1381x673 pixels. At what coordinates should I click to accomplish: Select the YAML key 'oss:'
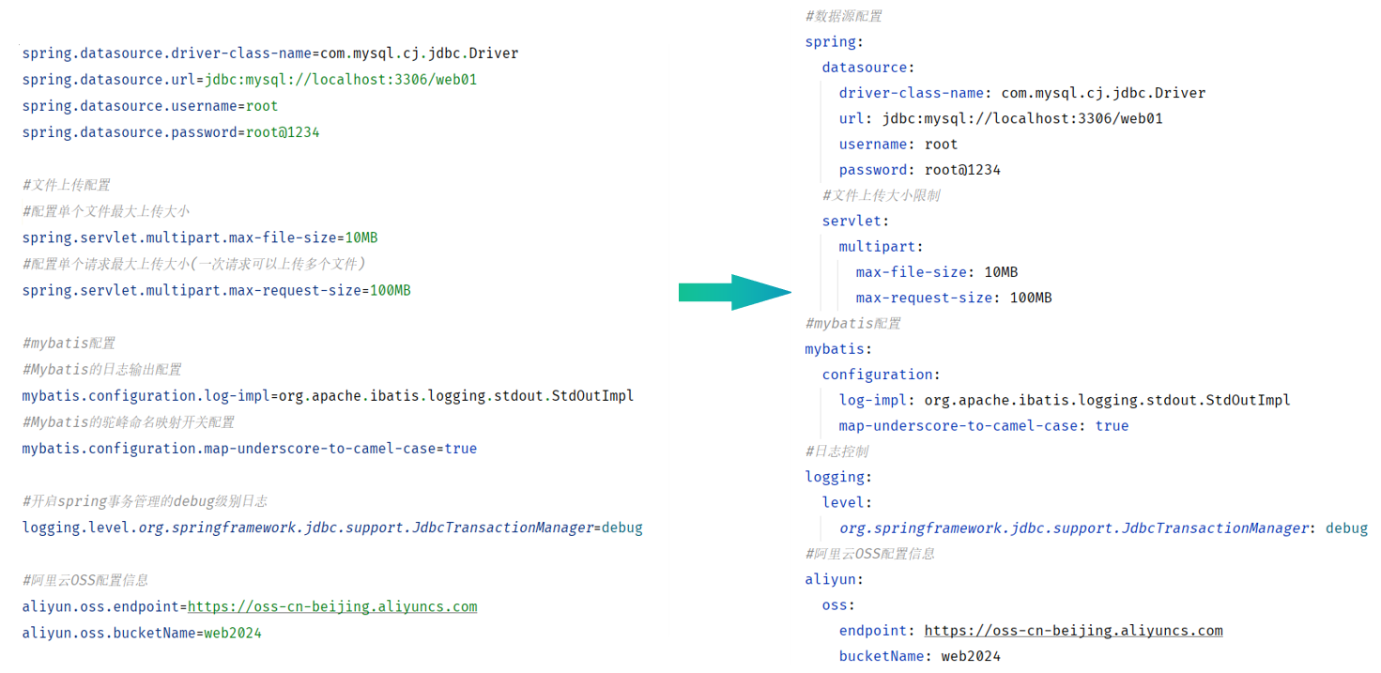[839, 604]
